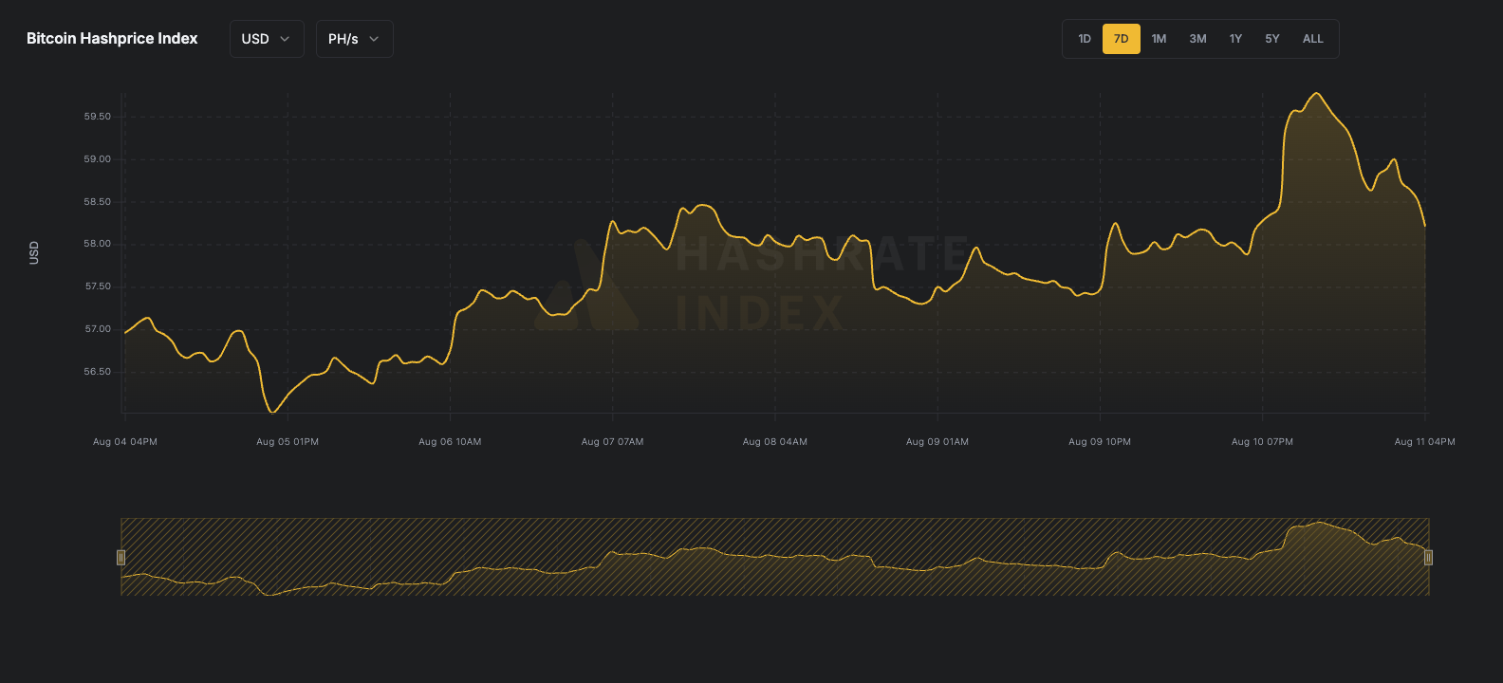Select the 1D time range

coord(1085,39)
